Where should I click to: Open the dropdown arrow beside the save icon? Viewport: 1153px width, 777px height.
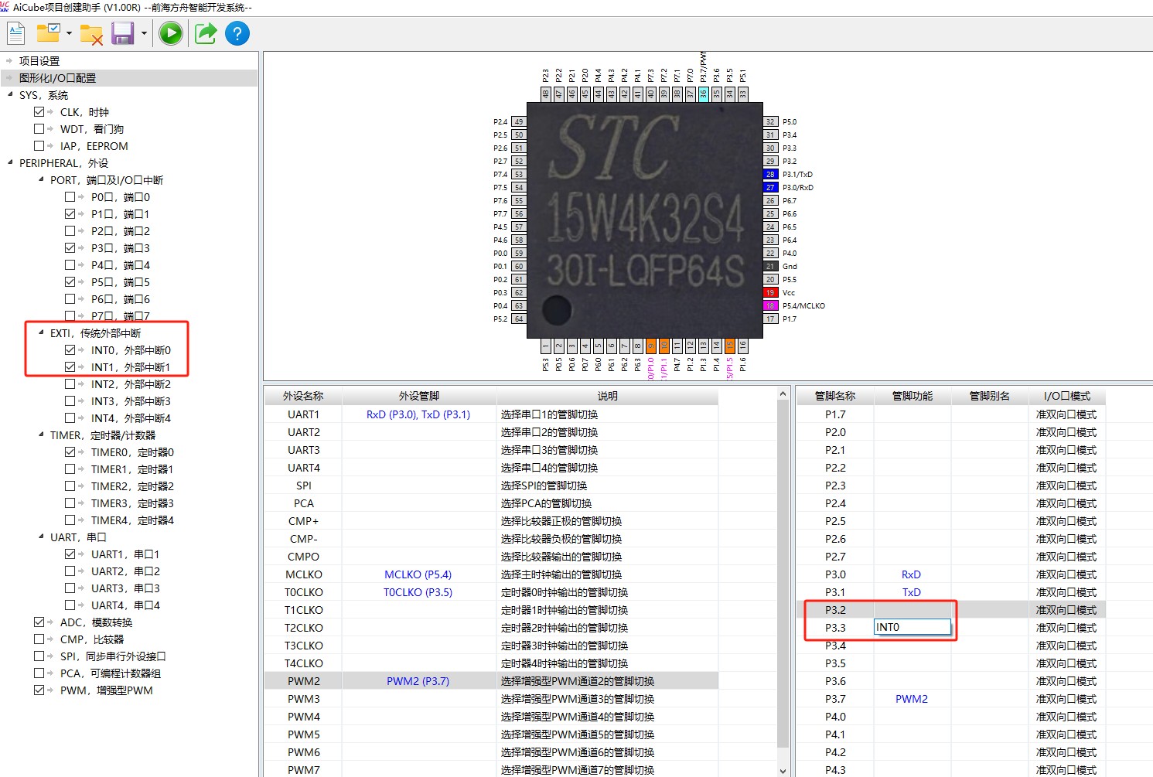[x=144, y=33]
